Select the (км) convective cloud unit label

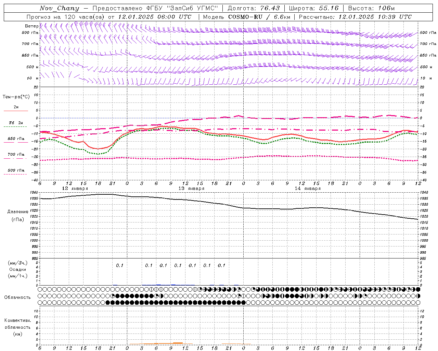(x=18, y=334)
